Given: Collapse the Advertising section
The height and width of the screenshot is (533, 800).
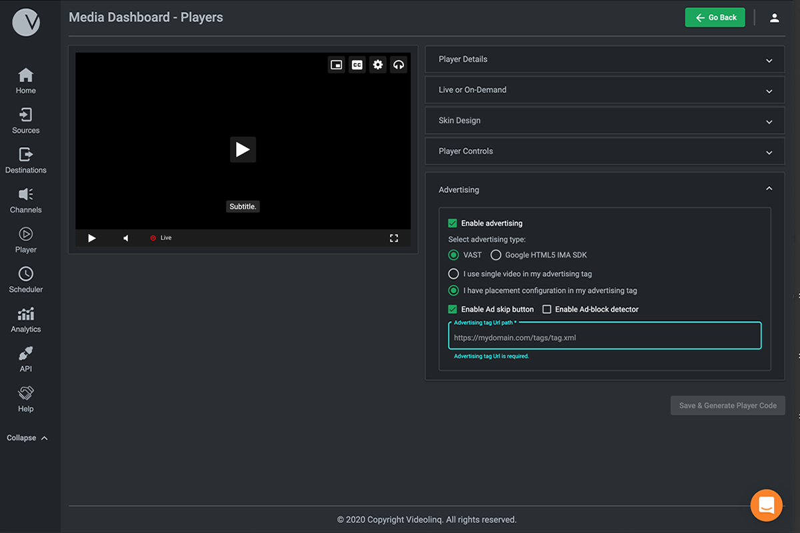Looking at the screenshot, I should [x=769, y=189].
